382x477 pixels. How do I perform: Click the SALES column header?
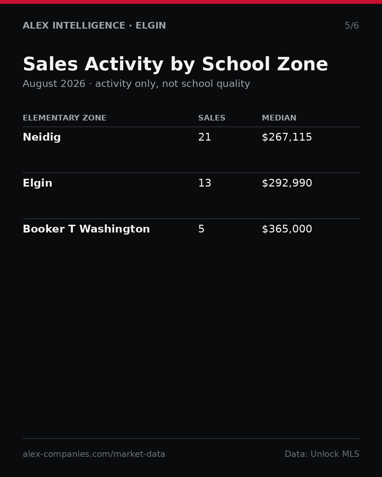(212, 118)
